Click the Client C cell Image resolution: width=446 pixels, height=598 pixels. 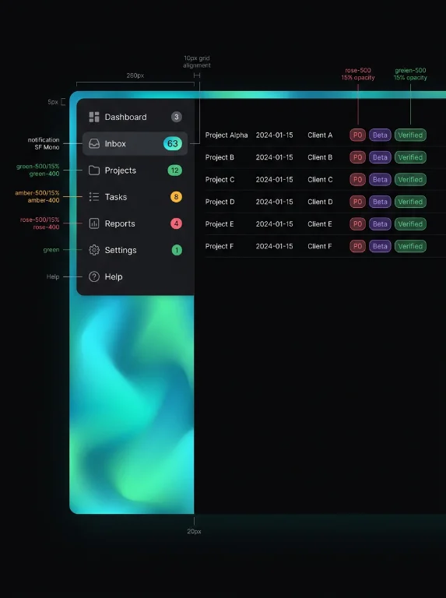(320, 180)
